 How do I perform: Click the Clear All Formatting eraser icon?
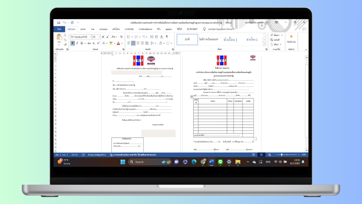[x=121, y=37]
